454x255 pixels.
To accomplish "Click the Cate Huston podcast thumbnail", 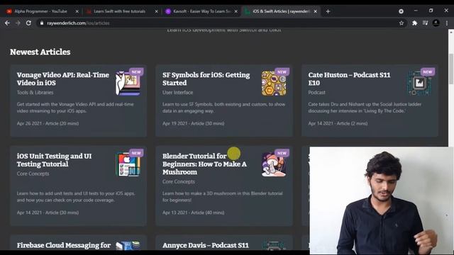I will tap(419, 84).
